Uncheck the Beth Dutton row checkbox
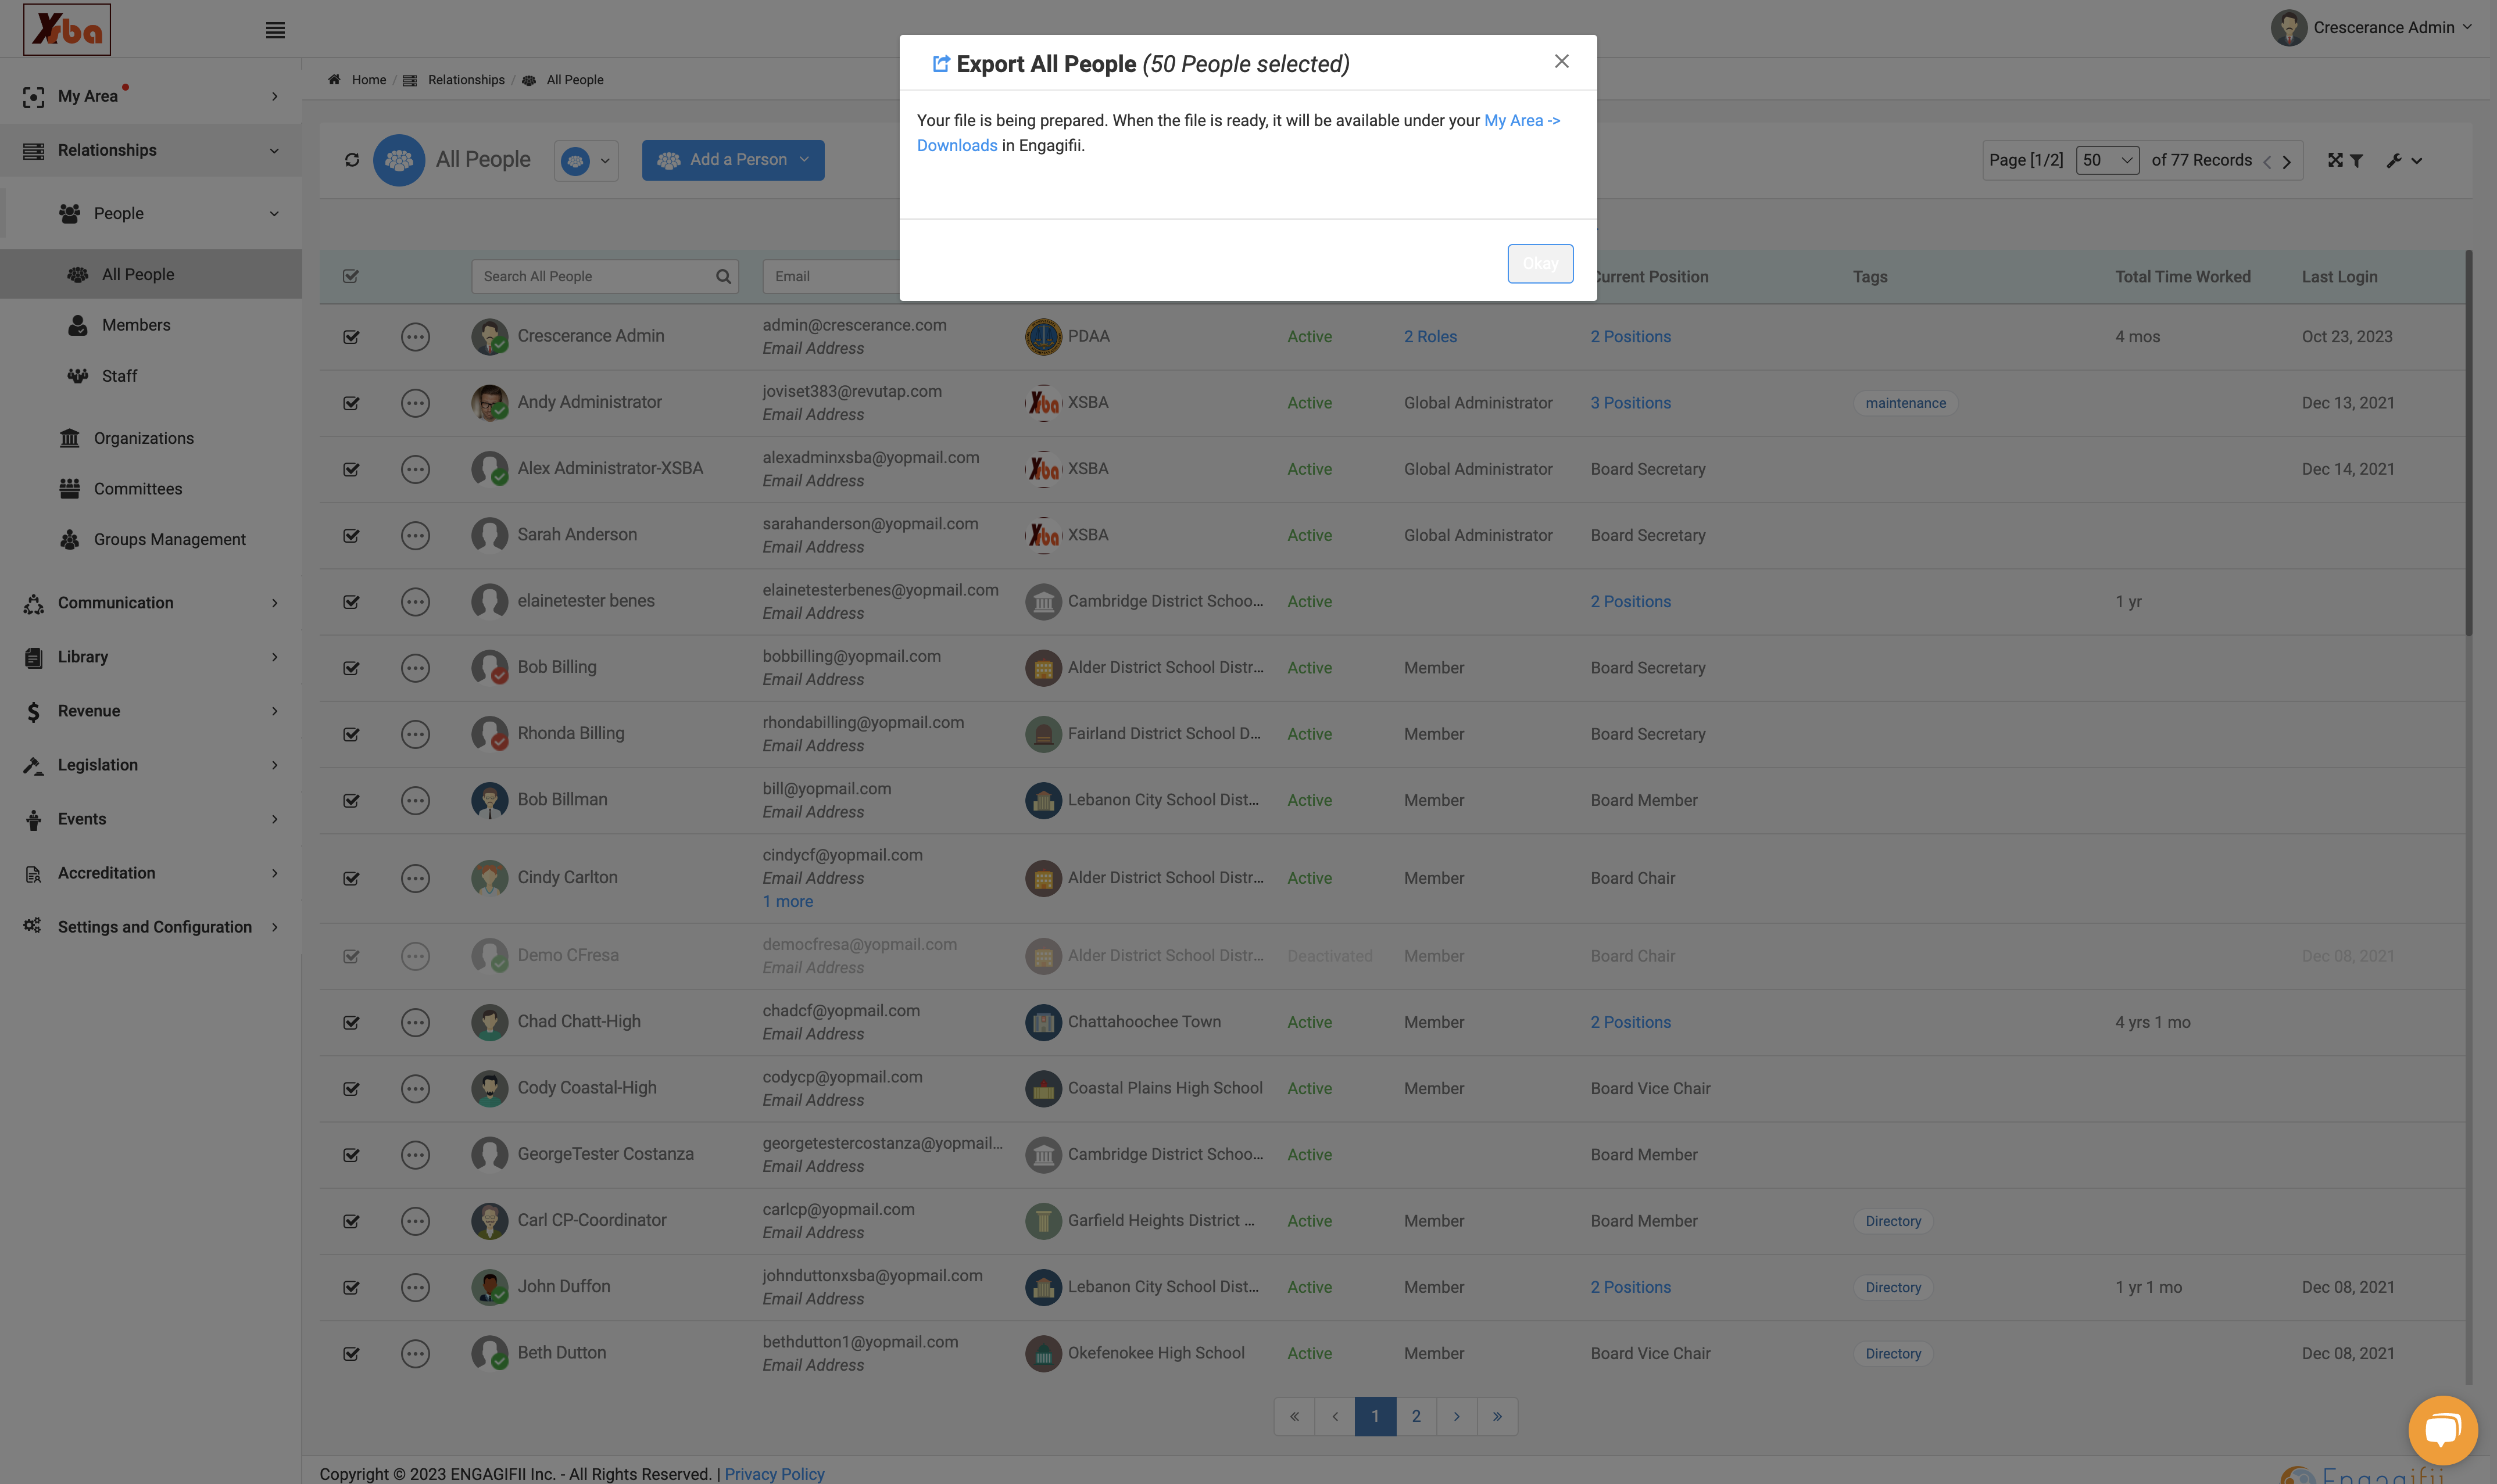Screen dimensions: 2497x1484 [x=351, y=1354]
